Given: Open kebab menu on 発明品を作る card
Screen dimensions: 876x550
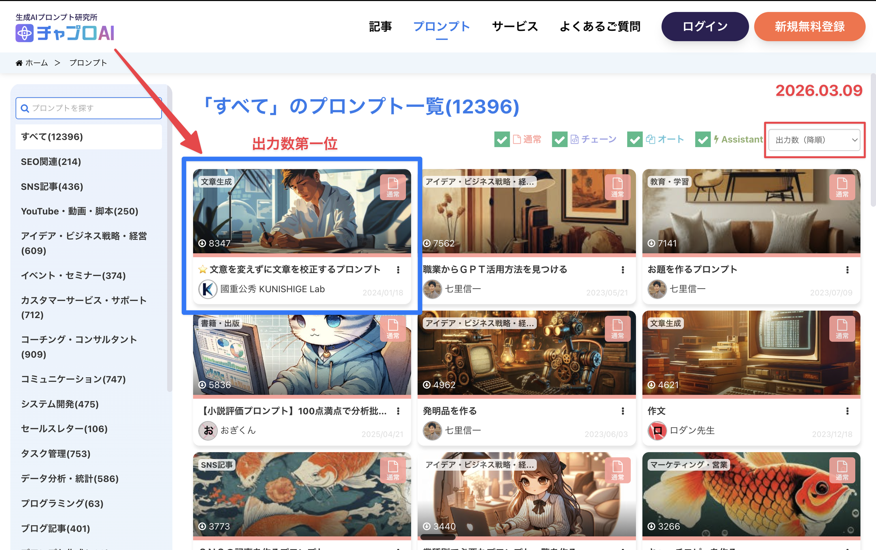Looking at the screenshot, I should 623,411.
